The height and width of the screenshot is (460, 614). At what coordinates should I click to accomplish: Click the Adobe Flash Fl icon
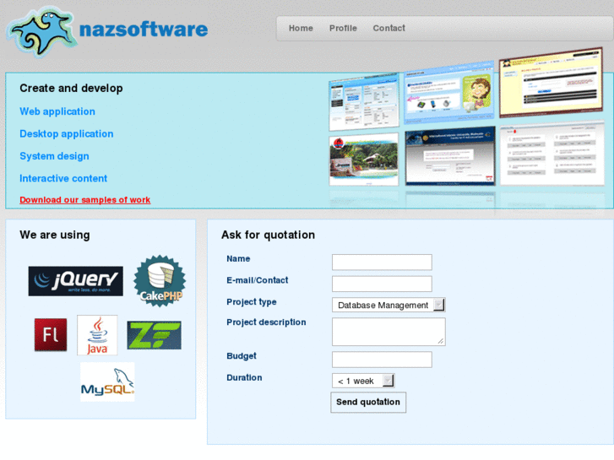[51, 335]
